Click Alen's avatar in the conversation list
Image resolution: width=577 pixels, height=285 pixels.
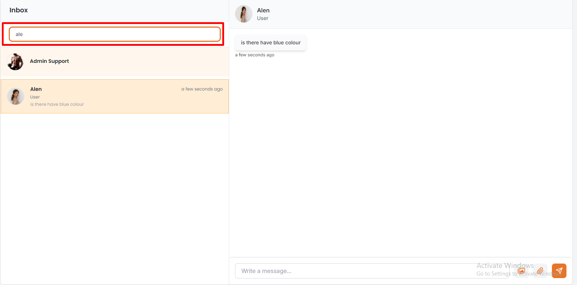[x=16, y=96]
